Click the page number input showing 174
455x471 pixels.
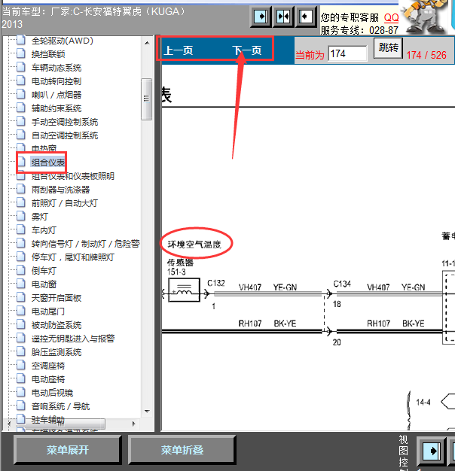coord(347,53)
